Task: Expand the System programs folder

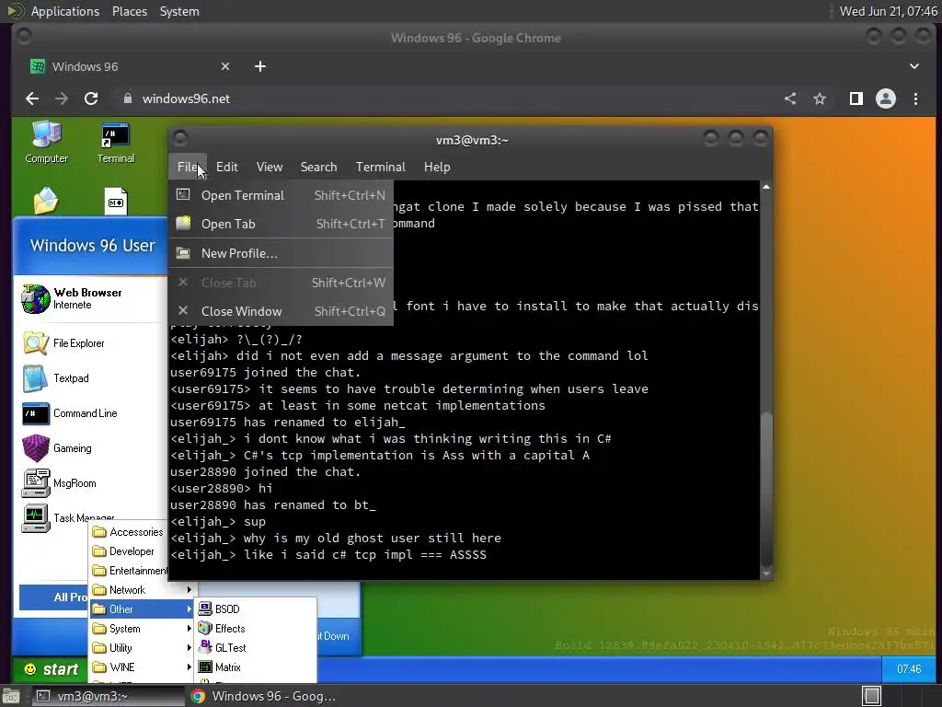Action: [143, 628]
